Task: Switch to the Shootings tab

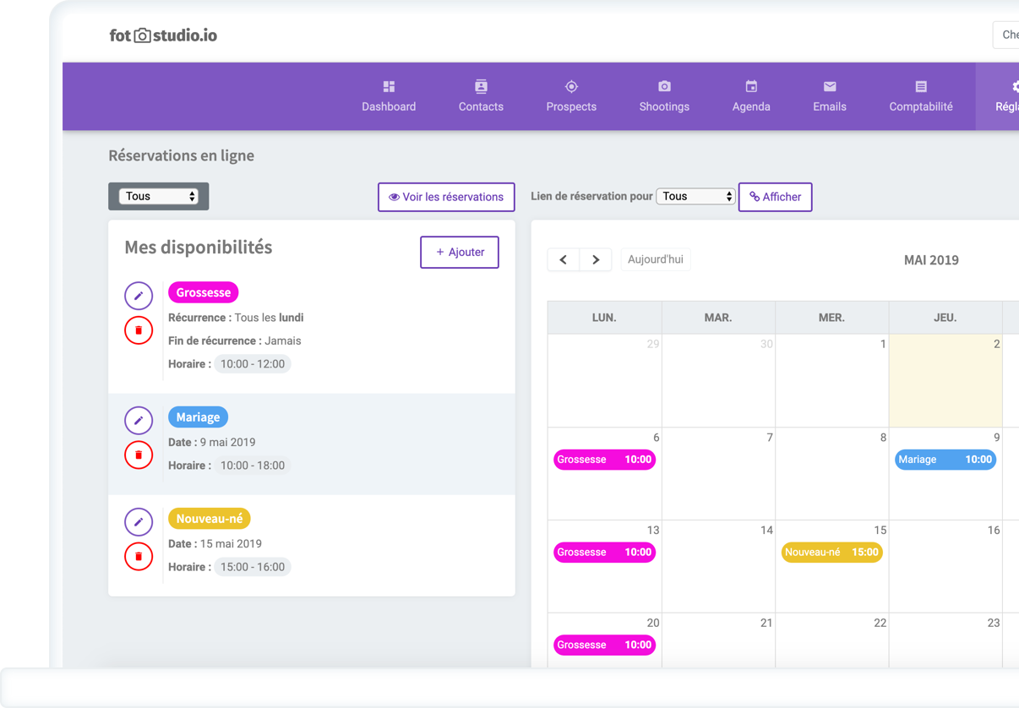Action: (x=664, y=96)
